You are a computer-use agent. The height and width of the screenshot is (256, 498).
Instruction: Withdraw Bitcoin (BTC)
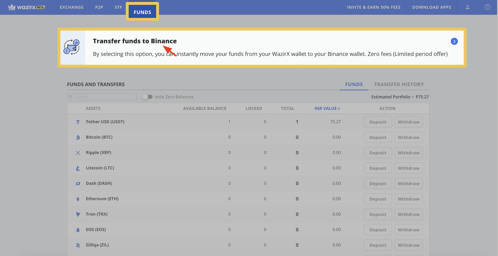[x=409, y=138]
